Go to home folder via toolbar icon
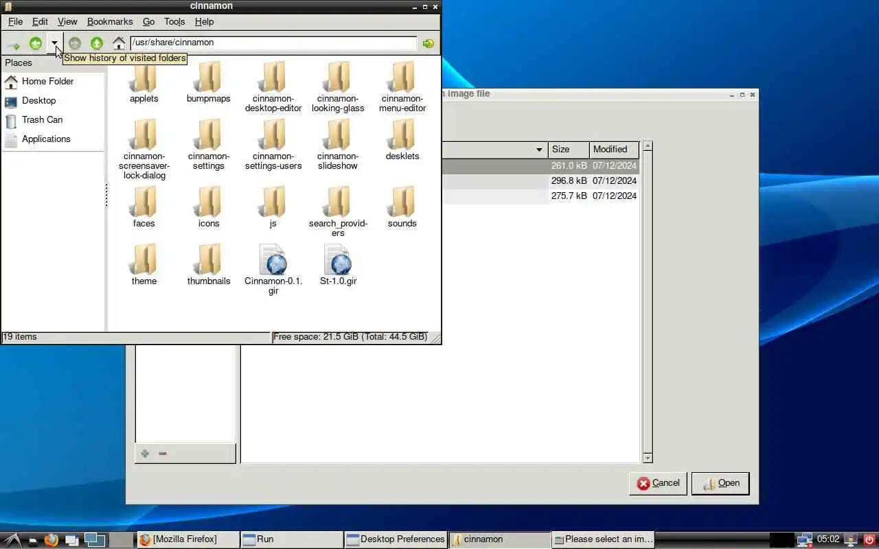 [119, 43]
